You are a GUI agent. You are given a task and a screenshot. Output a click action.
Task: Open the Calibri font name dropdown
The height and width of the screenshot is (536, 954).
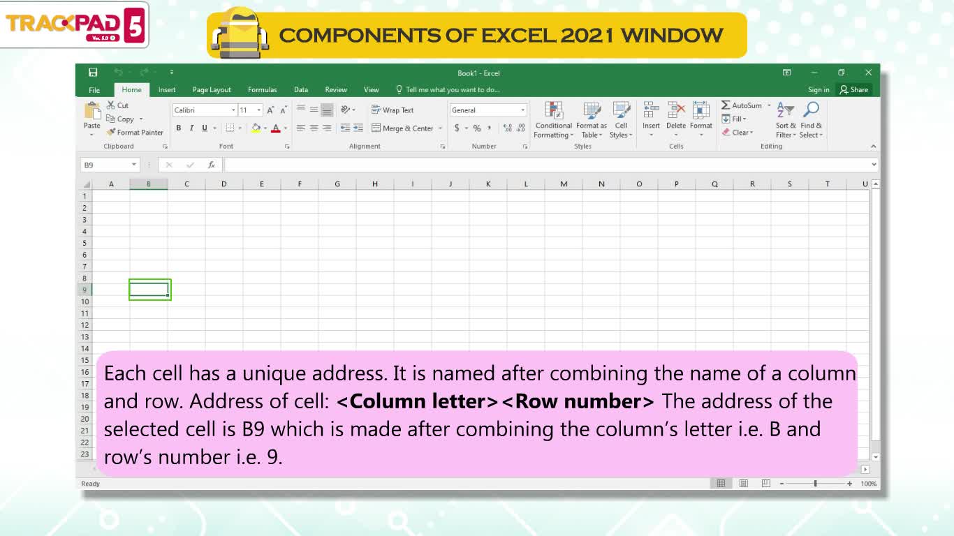233,110
